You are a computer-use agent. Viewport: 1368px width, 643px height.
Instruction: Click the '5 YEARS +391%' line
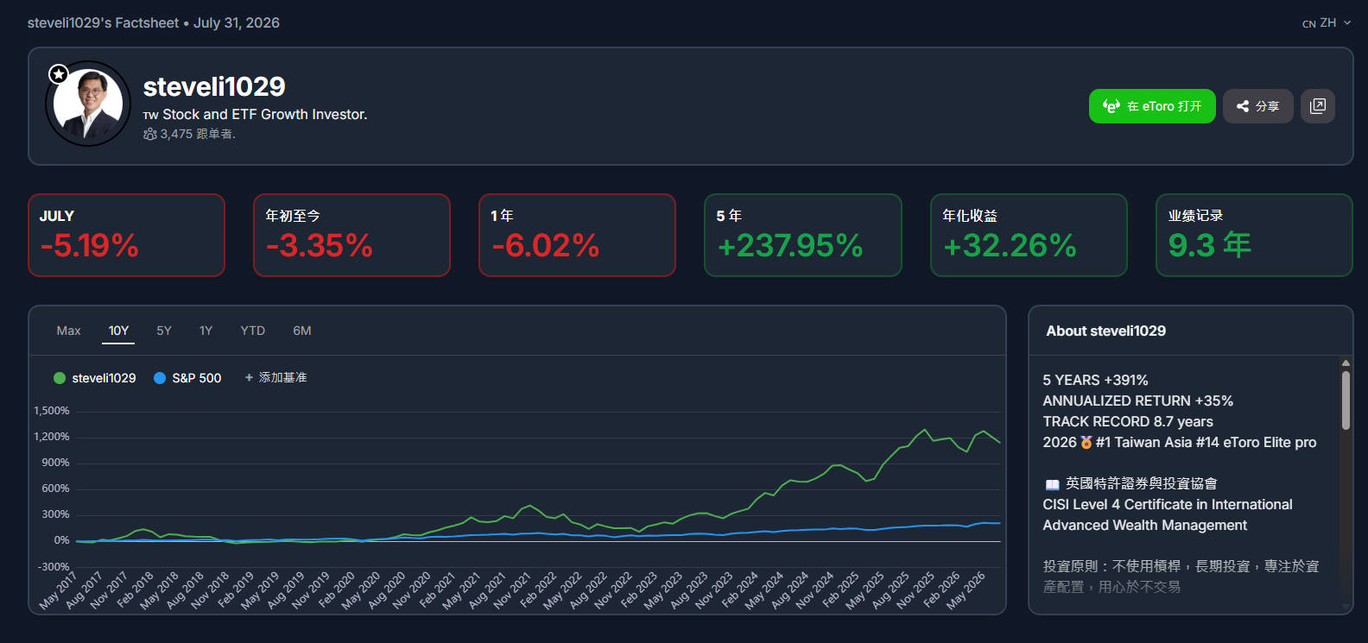pos(1095,381)
